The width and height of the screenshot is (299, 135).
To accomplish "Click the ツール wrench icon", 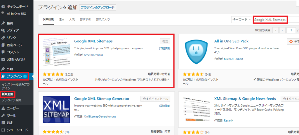I will click(x=3, y=115).
